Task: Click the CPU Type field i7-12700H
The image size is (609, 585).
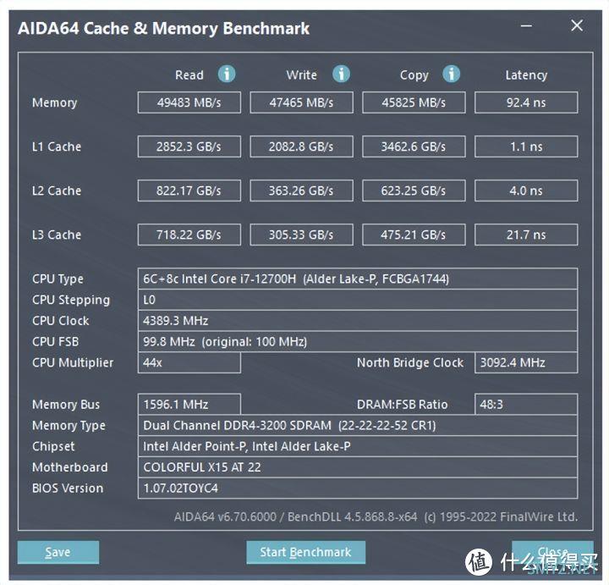Action: [x=358, y=279]
